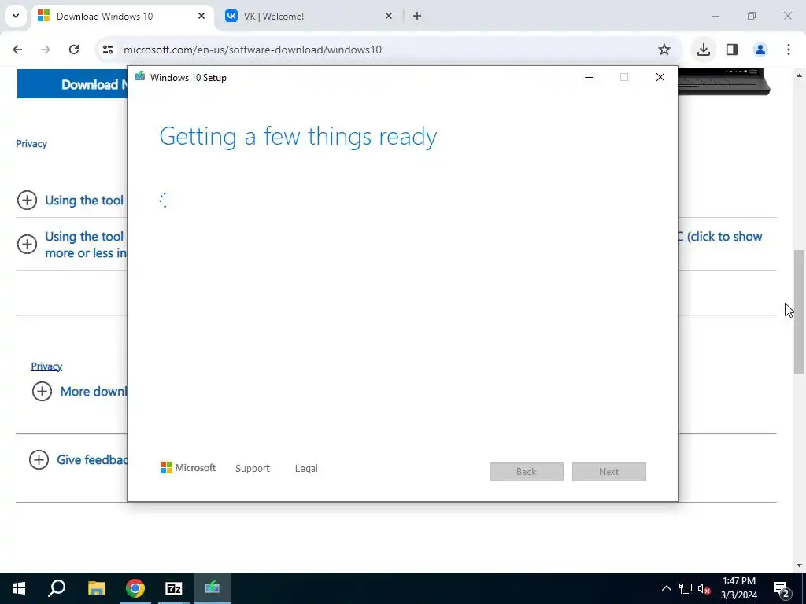Open the notification center icon
The height and width of the screenshot is (604, 806).
point(782,588)
